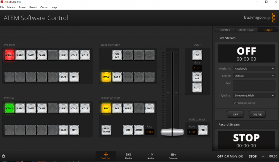279x162 pixels.
Task: Click the stream Key input field
Action: 254,85
